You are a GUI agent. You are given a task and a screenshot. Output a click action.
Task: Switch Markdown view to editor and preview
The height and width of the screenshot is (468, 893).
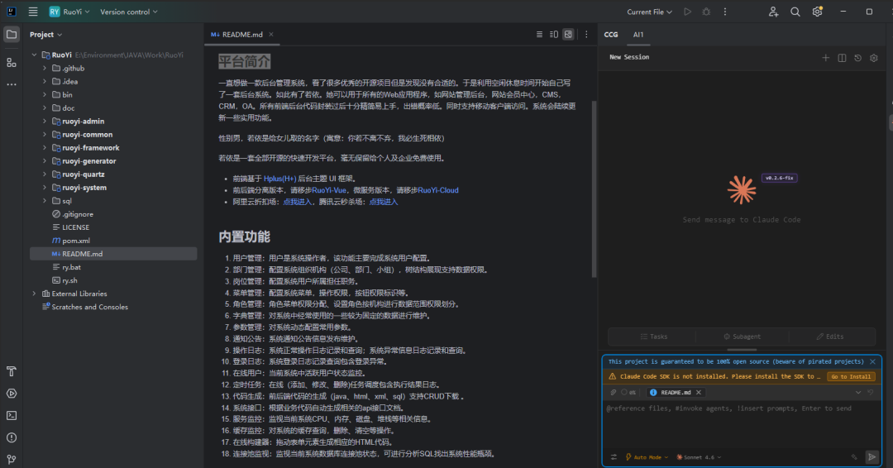pos(553,34)
